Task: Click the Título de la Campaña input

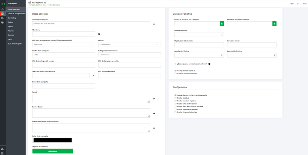Action: pos(91,24)
